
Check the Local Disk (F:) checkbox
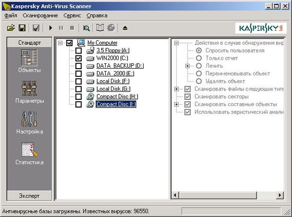coord(78,81)
